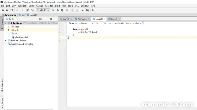The image size is (197, 110).
Task: Expand the .idea folder
Action: (9, 27)
